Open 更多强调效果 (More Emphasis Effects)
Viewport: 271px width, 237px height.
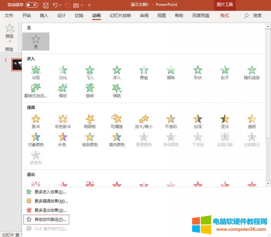click(x=47, y=201)
